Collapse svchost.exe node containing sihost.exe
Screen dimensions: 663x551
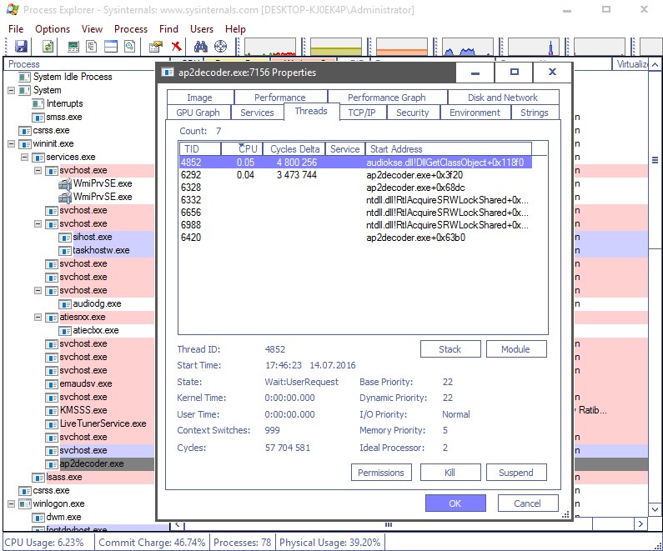coord(38,223)
